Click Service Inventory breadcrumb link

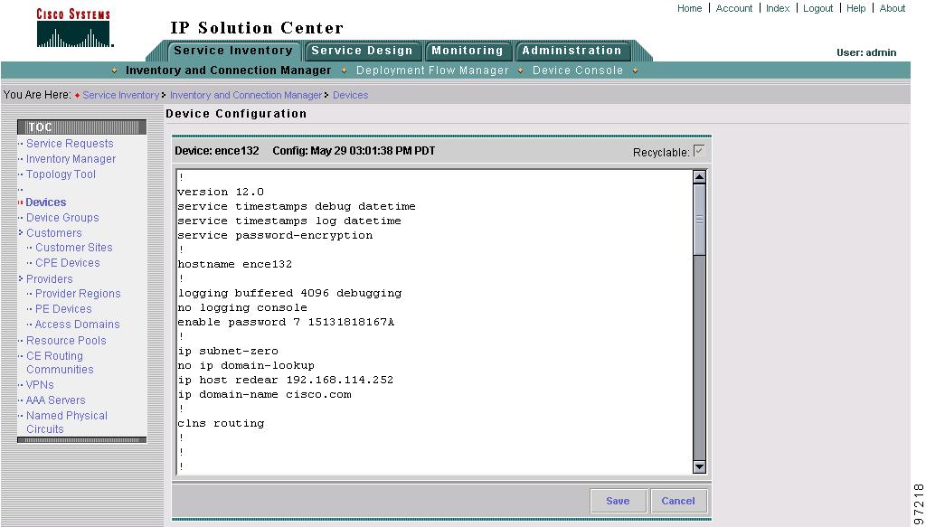pyautogui.click(x=120, y=95)
